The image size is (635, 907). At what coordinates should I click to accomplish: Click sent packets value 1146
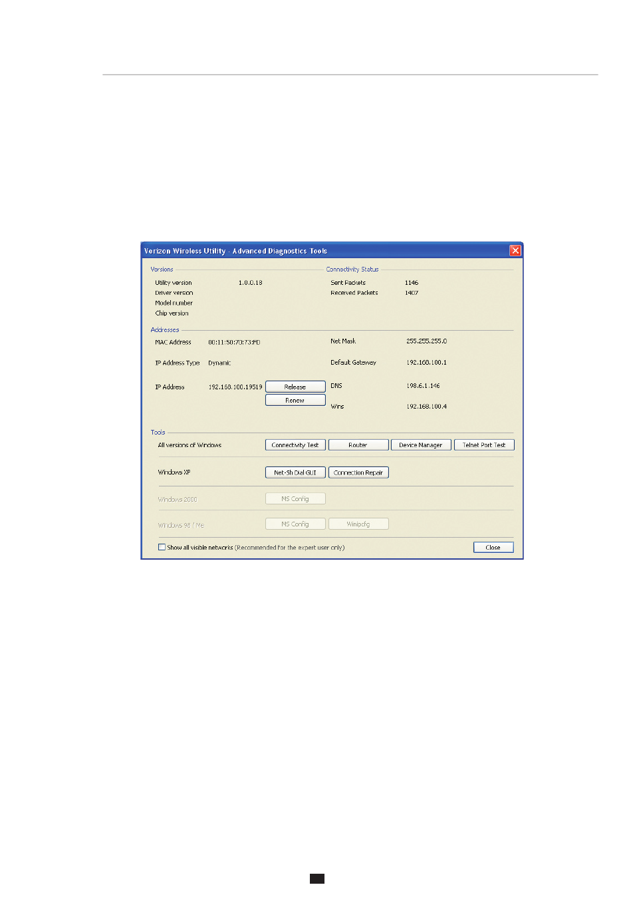[412, 283]
